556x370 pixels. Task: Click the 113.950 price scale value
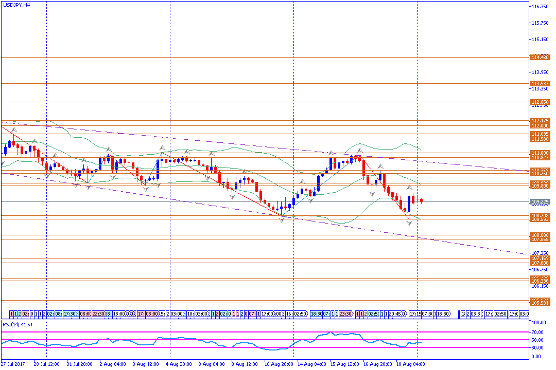[x=540, y=72]
